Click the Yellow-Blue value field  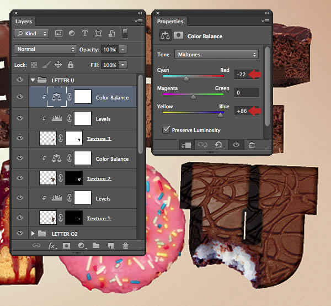click(x=246, y=110)
